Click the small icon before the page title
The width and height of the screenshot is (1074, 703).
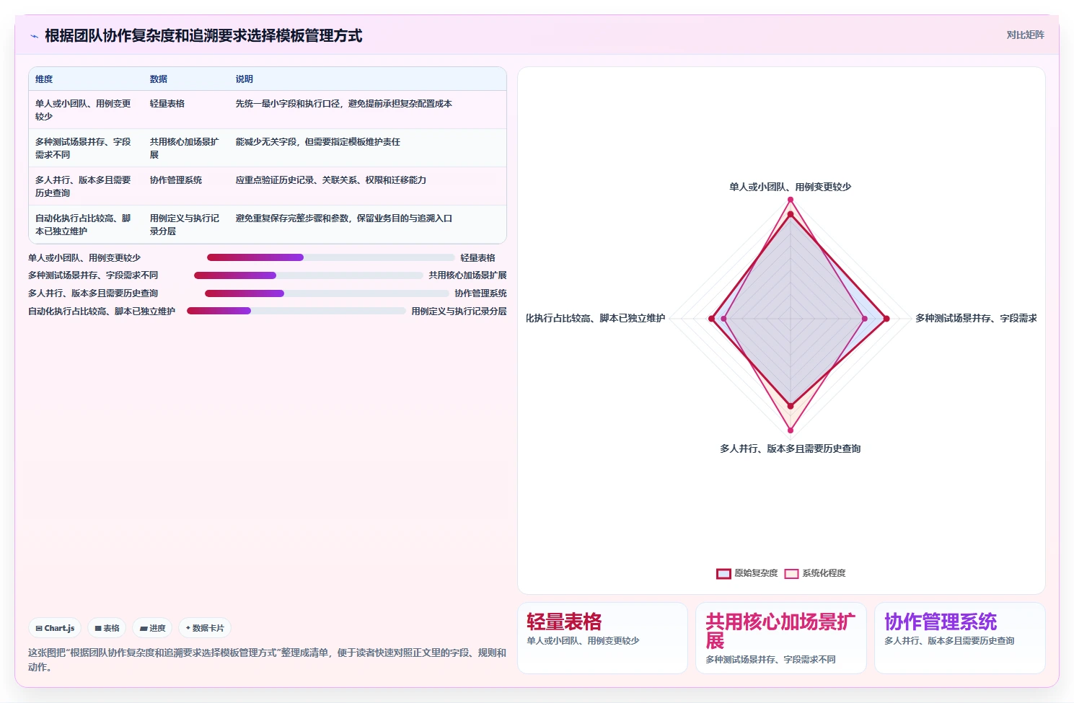pyautogui.click(x=34, y=36)
